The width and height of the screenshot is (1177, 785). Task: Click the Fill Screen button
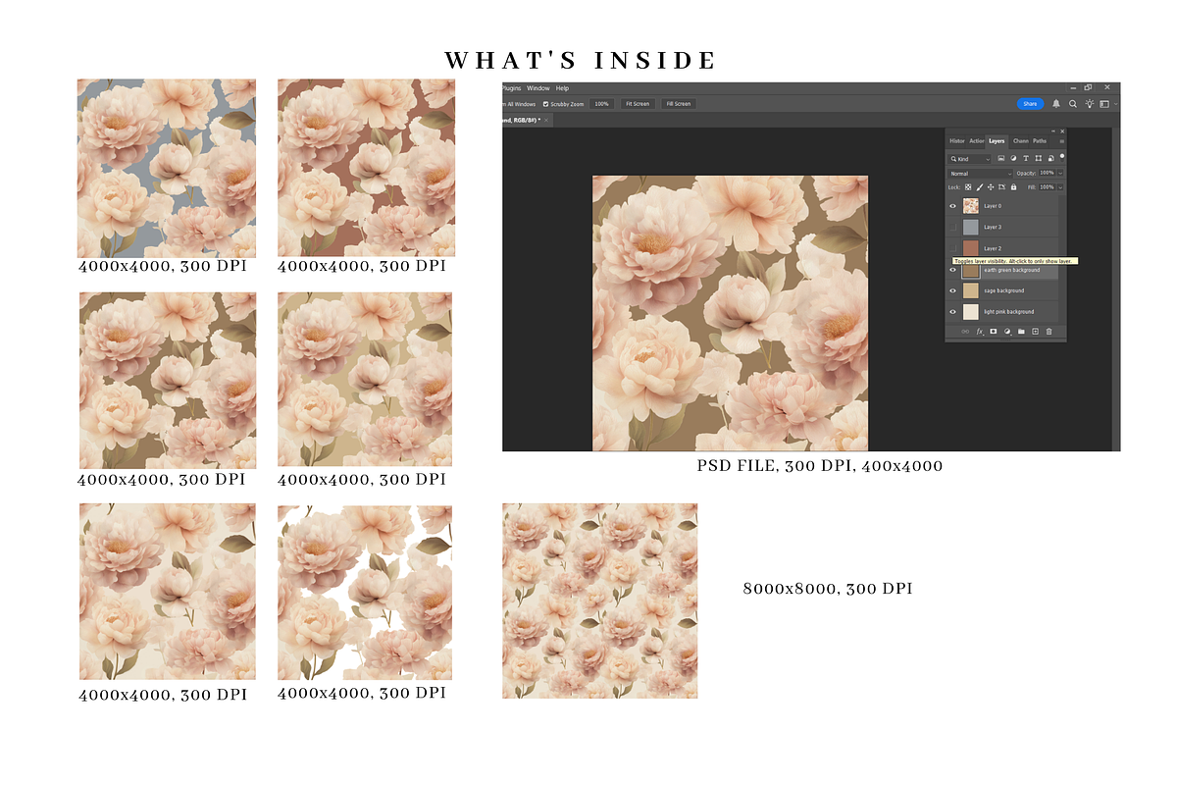(679, 104)
